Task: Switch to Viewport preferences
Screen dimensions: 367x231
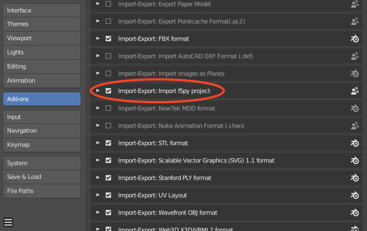Action: 42,38
